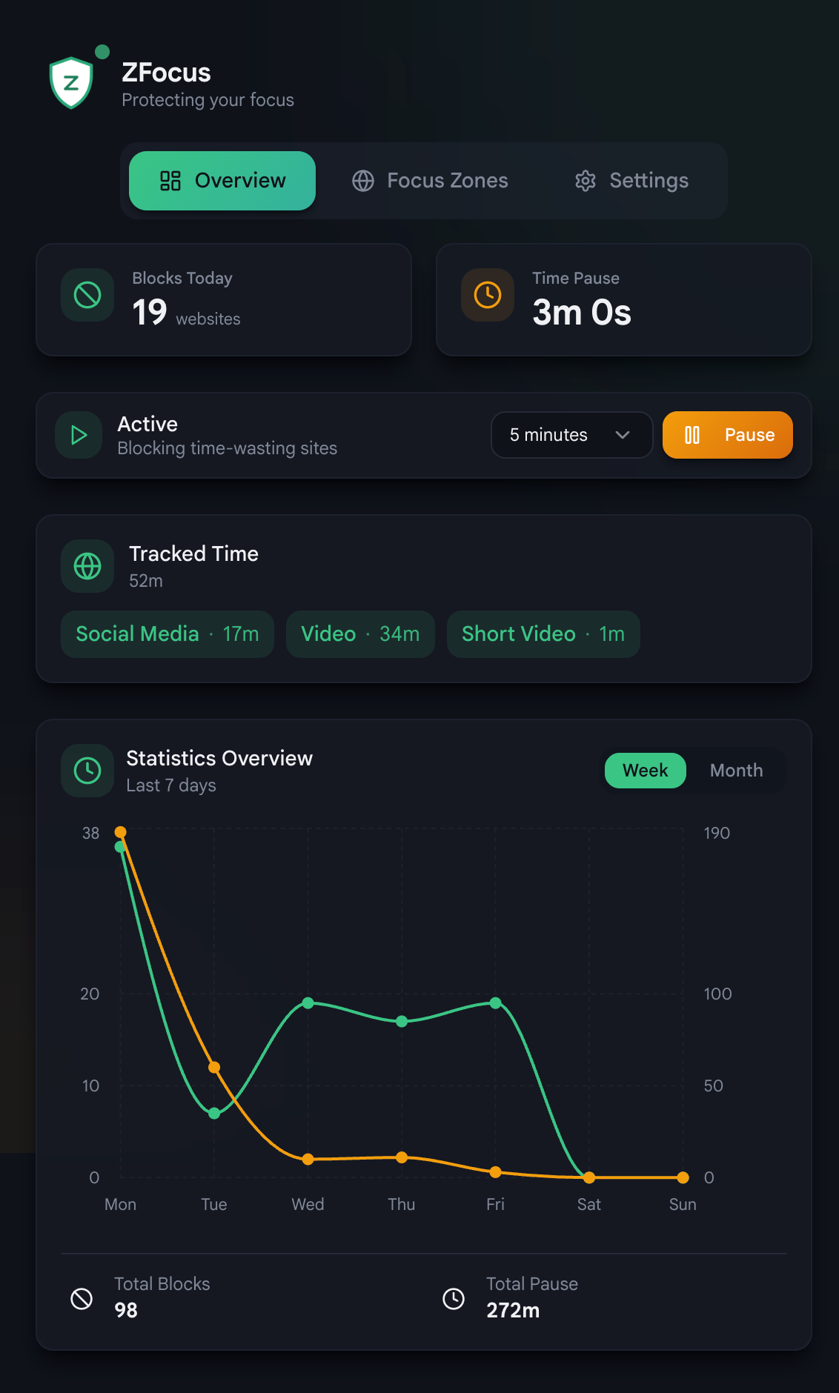
Task: Click the block icon next to Total Blocks
Action: tap(83, 1297)
